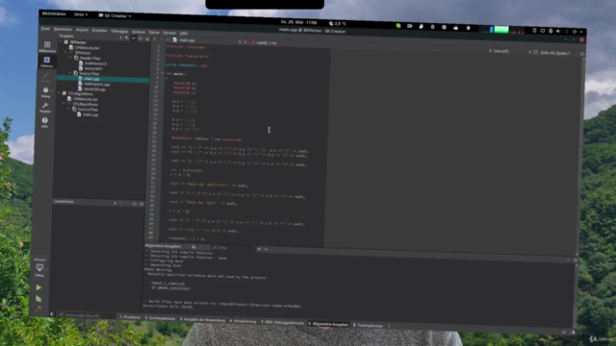Screen dimensions: 616x346
Task: Open the Fenster menu
Action: [169, 33]
